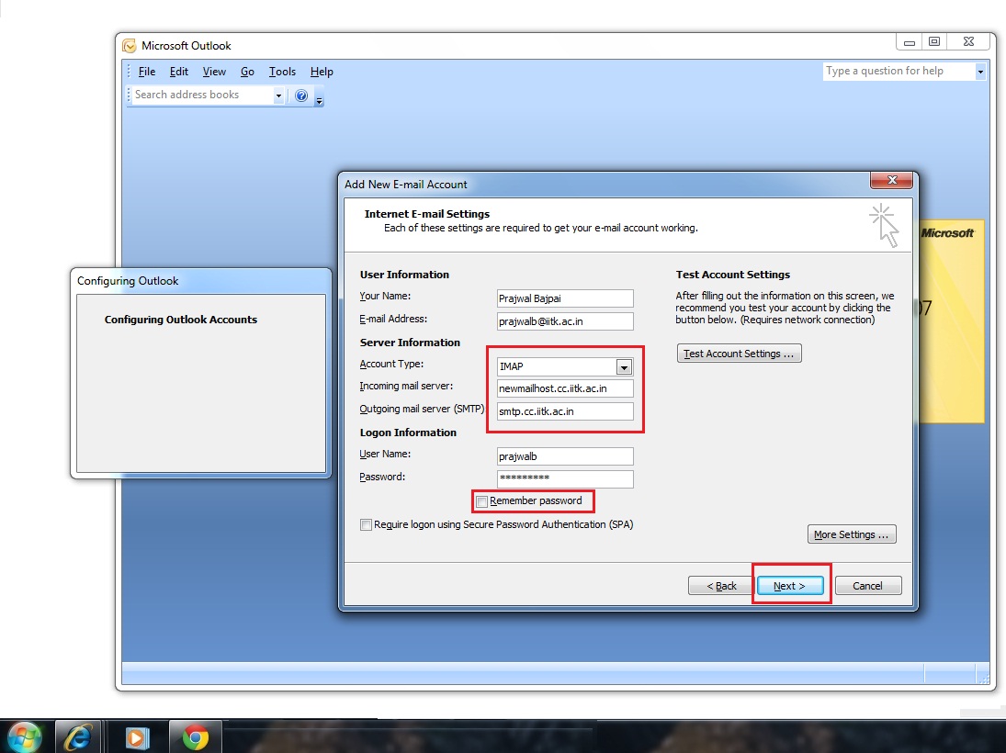Expand the Type a question for help dropdown
This screenshot has height=753, width=1006.
980,72
